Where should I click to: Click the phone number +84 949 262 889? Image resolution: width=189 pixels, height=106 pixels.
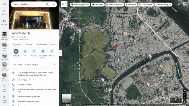click(24, 85)
